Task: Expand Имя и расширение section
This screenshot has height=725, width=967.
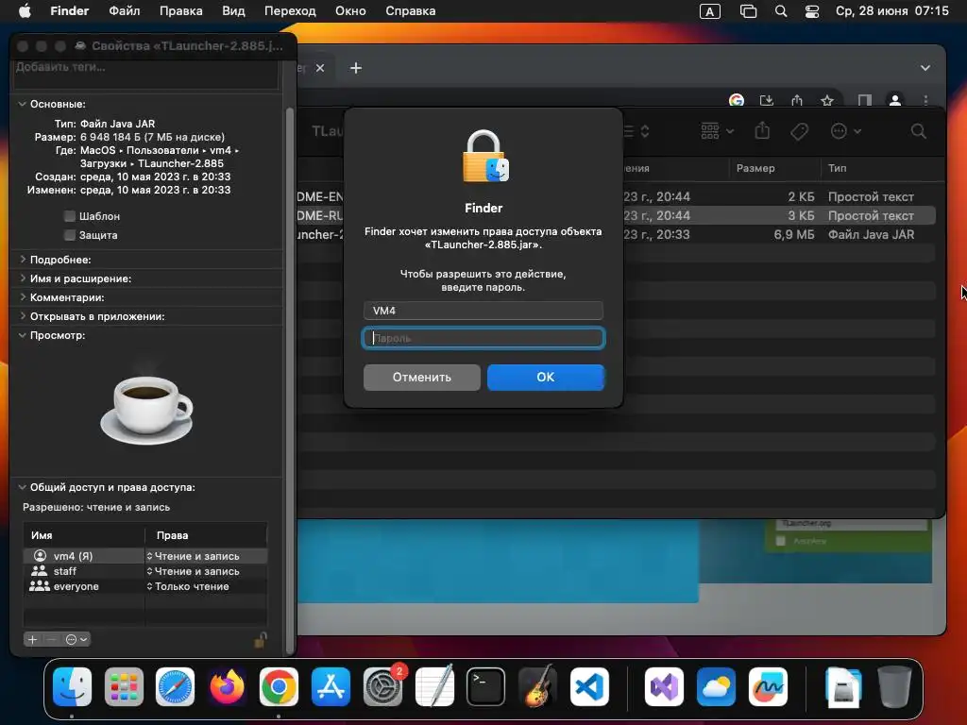Action: [x=23, y=278]
